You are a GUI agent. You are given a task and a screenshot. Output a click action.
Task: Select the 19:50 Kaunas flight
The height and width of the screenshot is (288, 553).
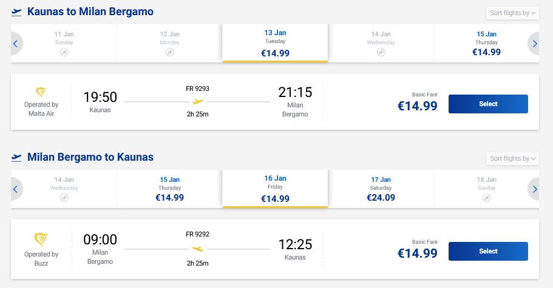point(488,104)
